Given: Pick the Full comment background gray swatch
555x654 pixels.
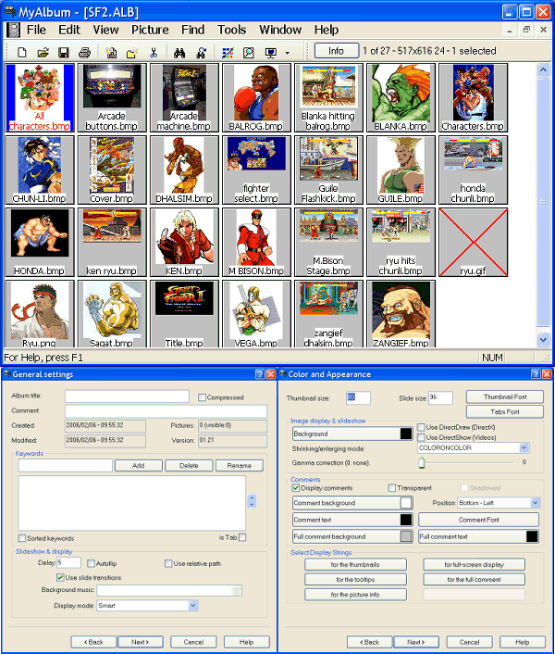Looking at the screenshot, I should point(406,536).
